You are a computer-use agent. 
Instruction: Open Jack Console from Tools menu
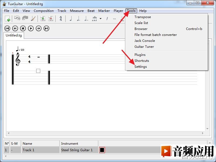tap(166, 41)
